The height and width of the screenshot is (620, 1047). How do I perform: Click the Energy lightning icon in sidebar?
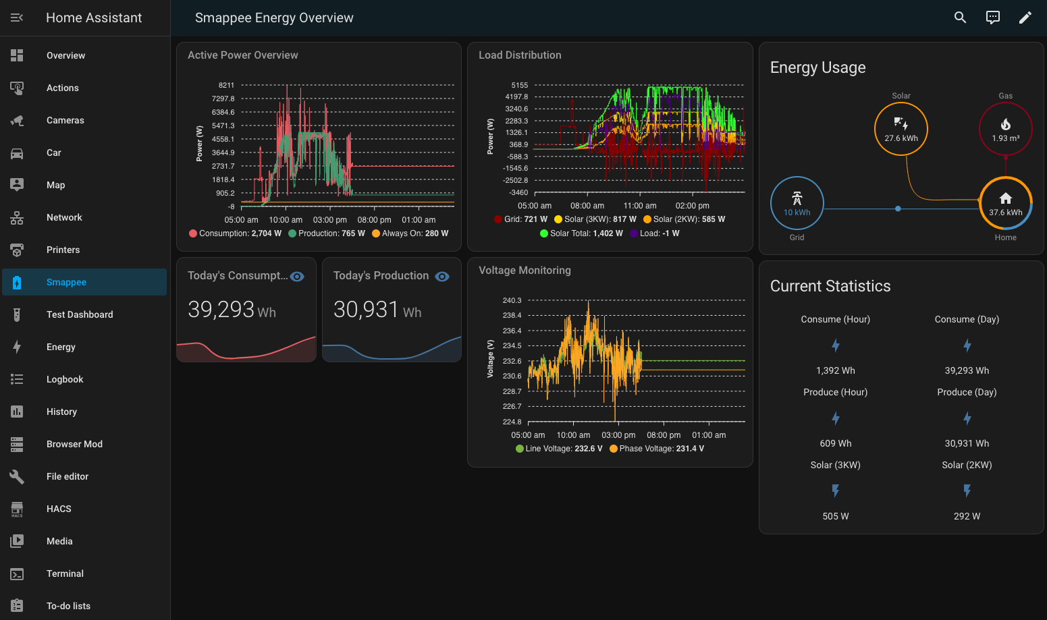click(x=17, y=347)
